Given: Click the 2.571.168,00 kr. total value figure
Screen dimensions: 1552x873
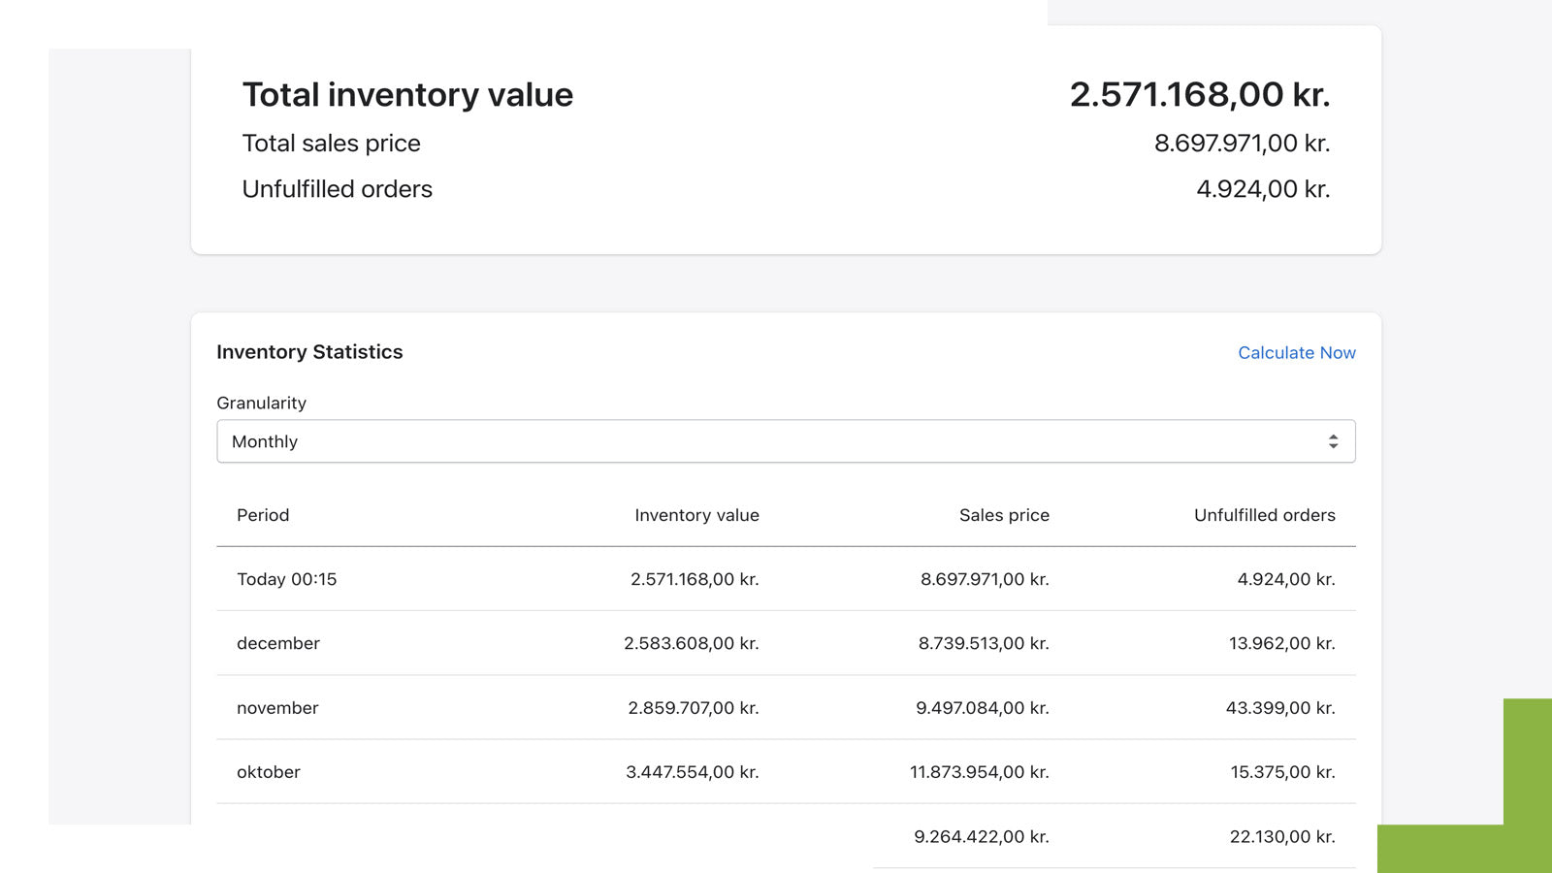Looking at the screenshot, I should [x=1201, y=94].
